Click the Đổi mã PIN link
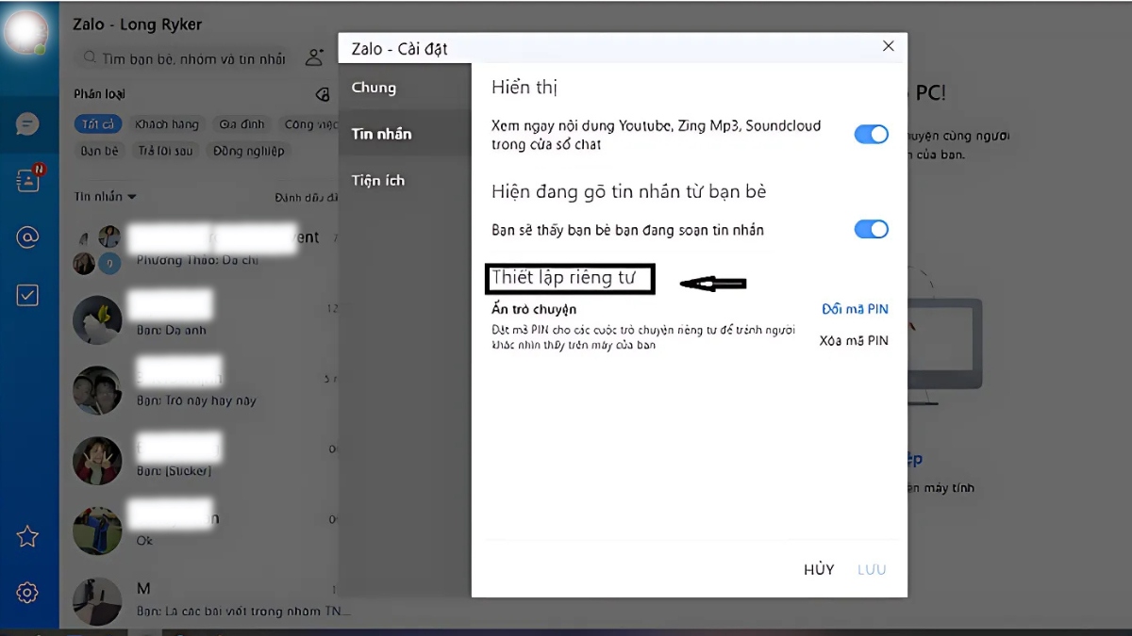This screenshot has height=636, width=1132. [855, 309]
